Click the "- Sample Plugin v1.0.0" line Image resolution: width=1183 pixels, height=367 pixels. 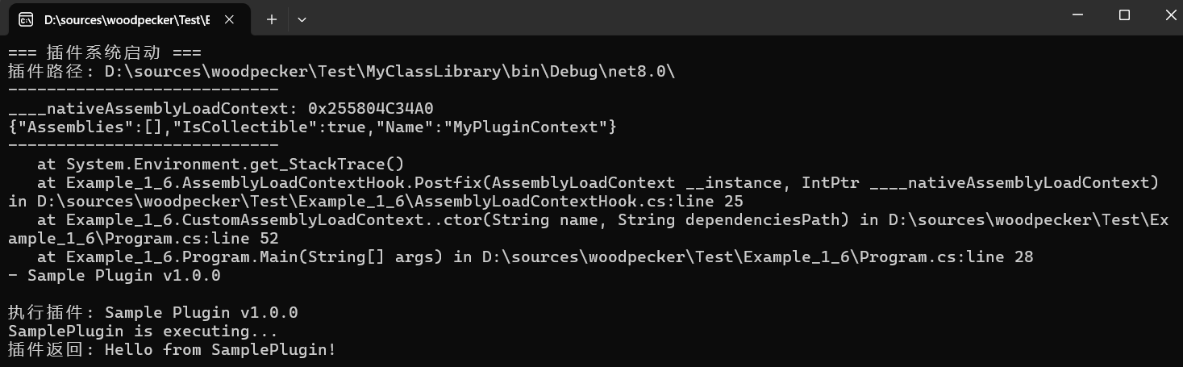coord(114,276)
